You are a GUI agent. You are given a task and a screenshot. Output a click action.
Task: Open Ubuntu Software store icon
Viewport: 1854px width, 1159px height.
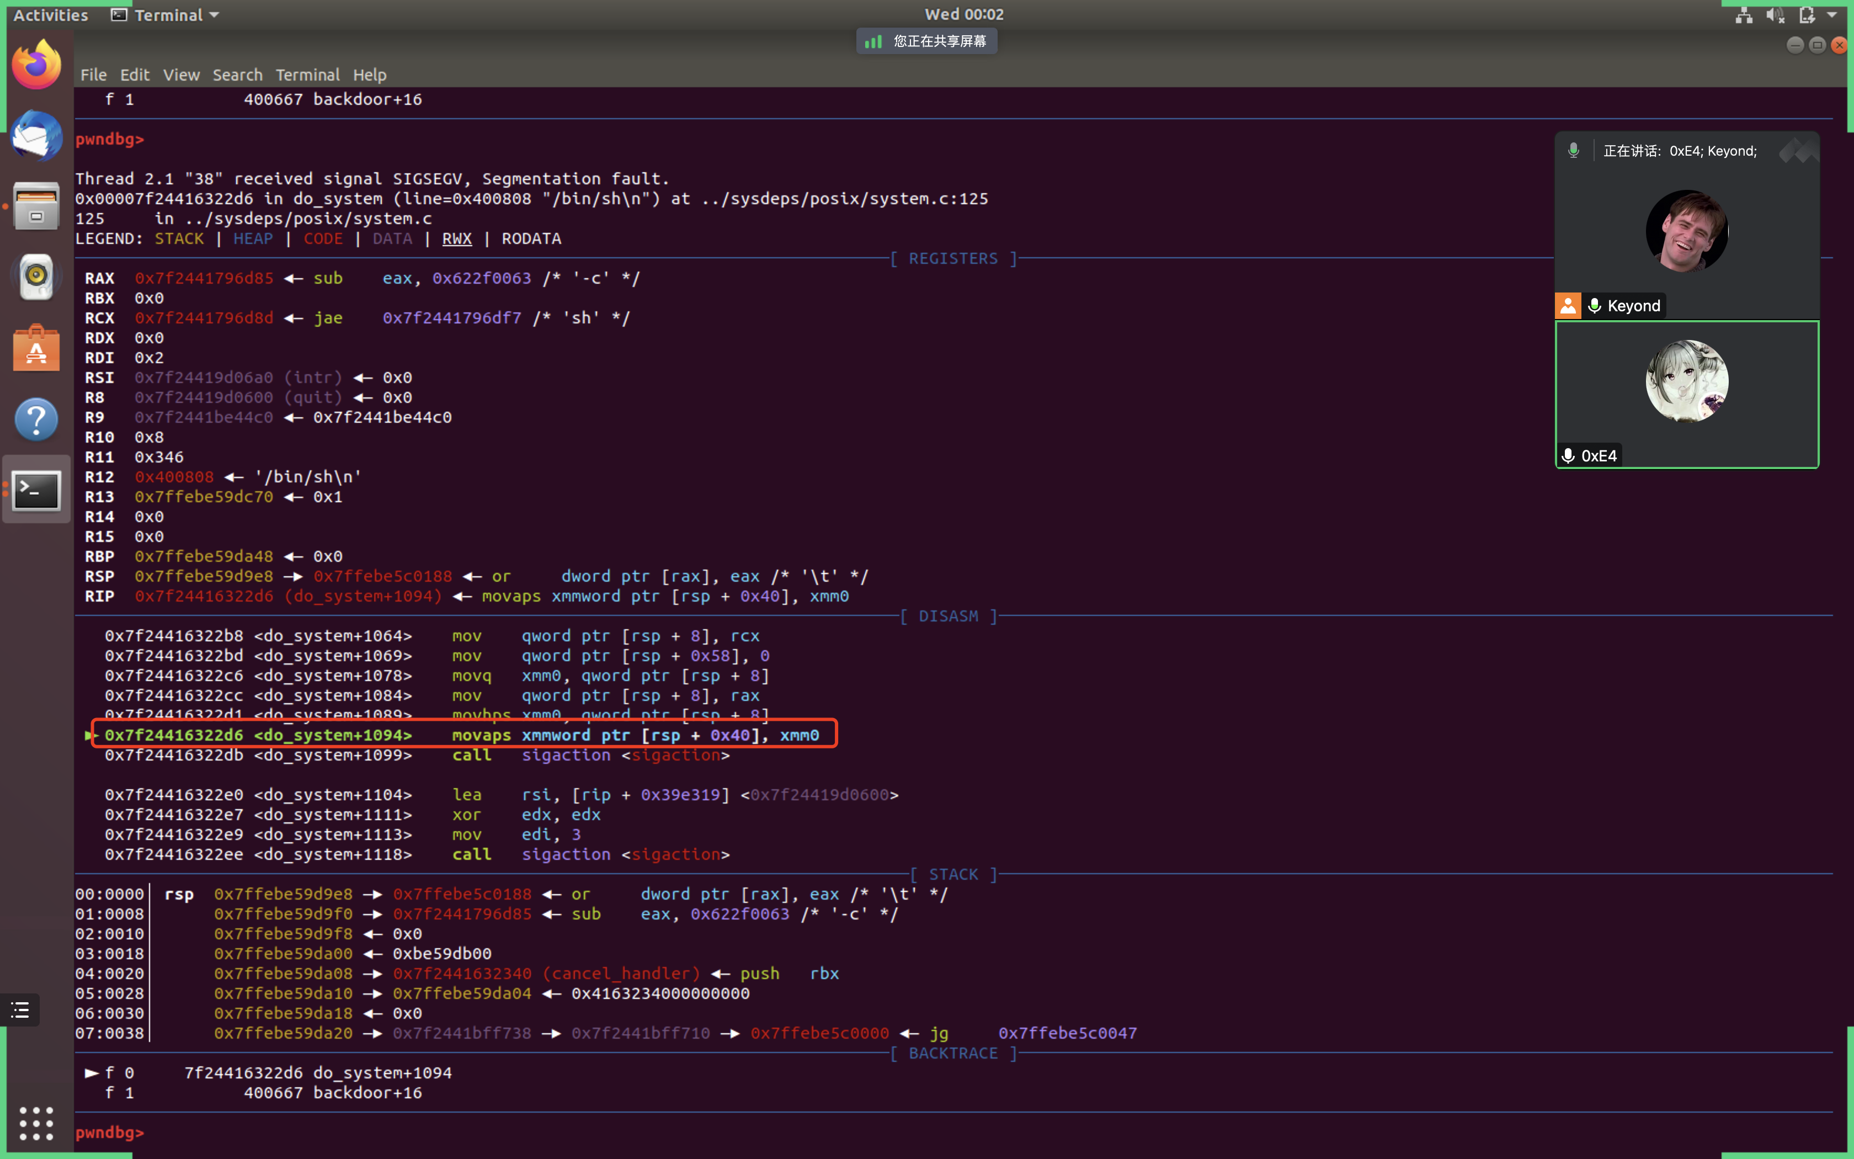(36, 348)
